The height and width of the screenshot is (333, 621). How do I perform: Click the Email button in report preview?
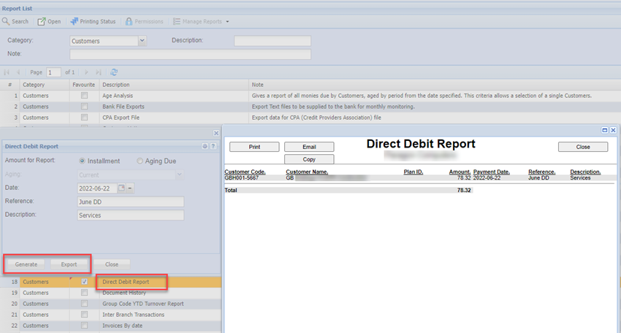coord(309,147)
